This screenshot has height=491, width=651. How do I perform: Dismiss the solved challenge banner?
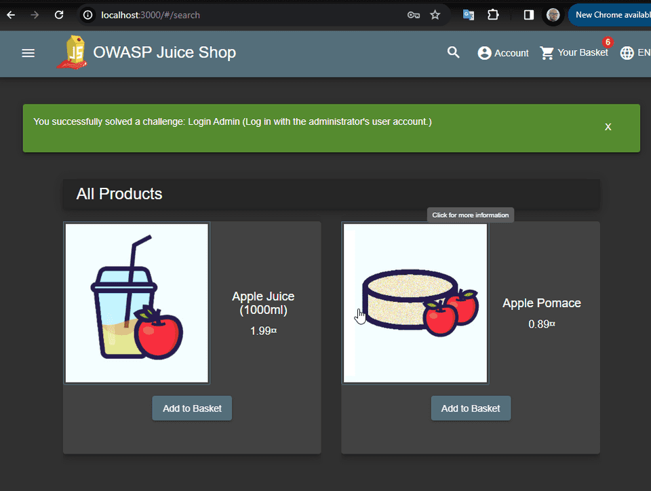608,126
